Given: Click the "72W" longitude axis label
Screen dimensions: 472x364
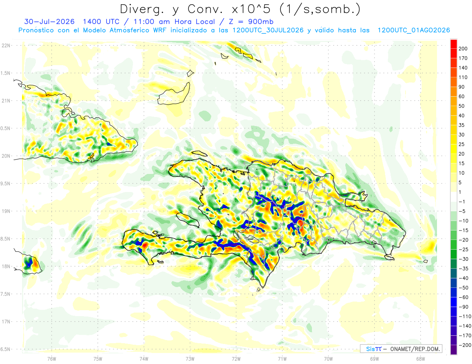Looking at the screenshot, I should [236, 359].
